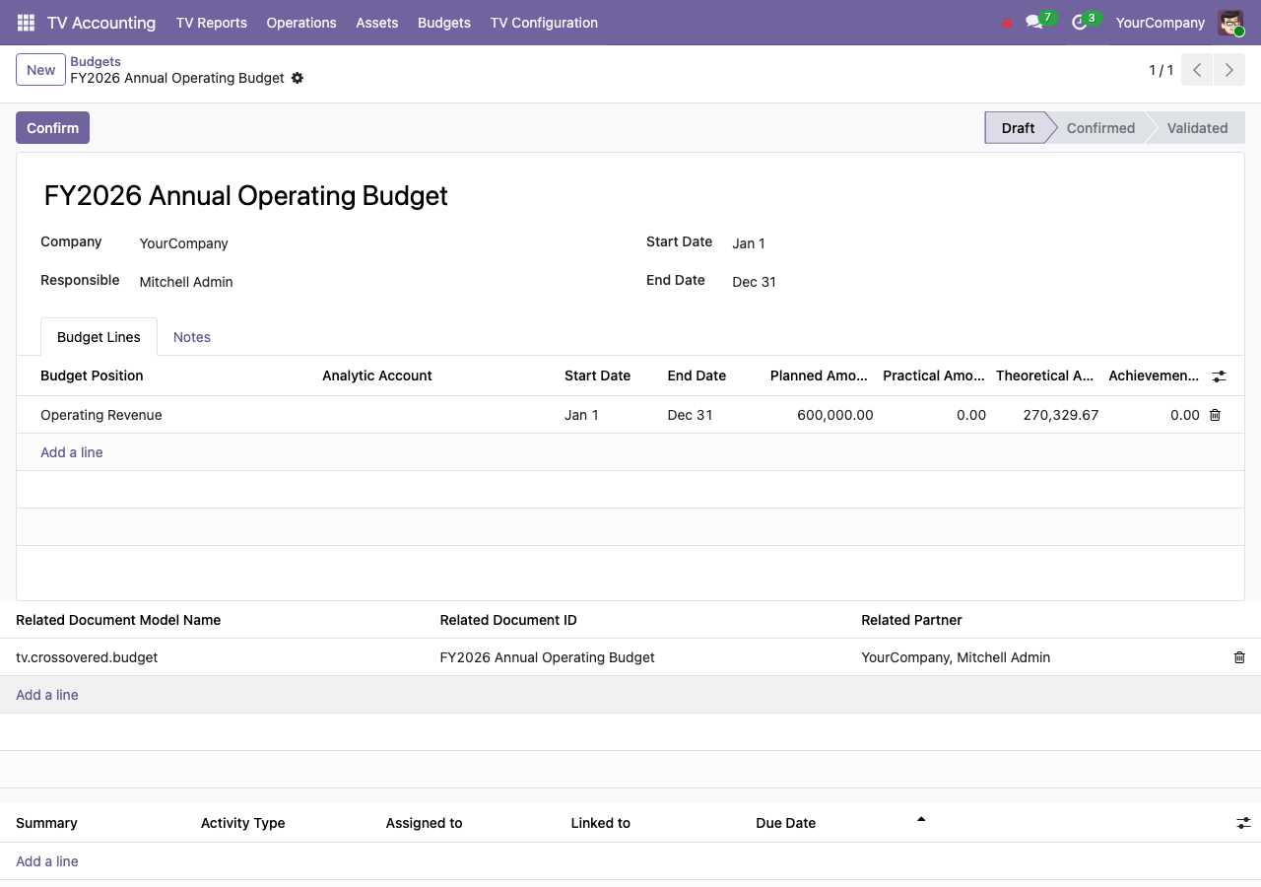Open the messages chat icon with 7 badge

[x=1033, y=23]
